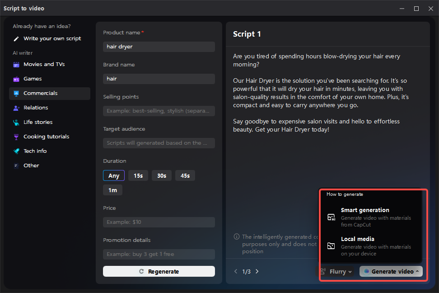Select the 15s duration option
Image resolution: width=439 pixels, height=293 pixels.
[138, 175]
